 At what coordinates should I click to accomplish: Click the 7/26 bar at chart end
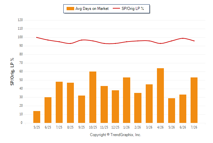point(194,100)
